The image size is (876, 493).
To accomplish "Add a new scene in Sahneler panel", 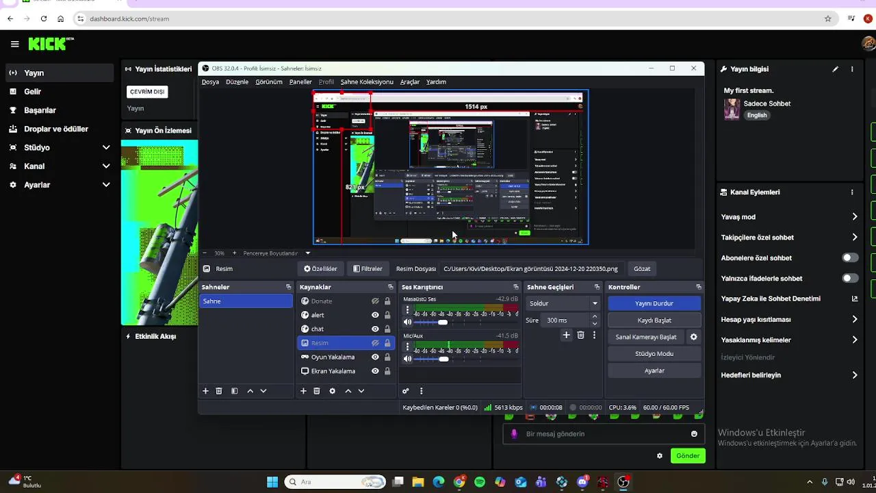I will pos(205,391).
